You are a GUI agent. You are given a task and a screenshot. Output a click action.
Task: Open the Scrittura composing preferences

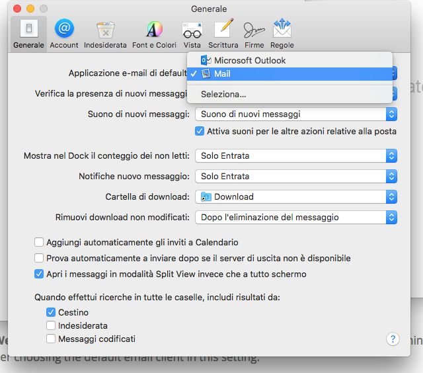pos(223,34)
